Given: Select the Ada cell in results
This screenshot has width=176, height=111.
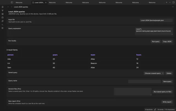Looking at the screenshot, I should click(x=9, y=59).
